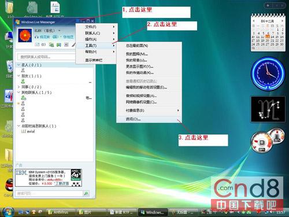Go to next month in calendar gadget

[282, 21]
